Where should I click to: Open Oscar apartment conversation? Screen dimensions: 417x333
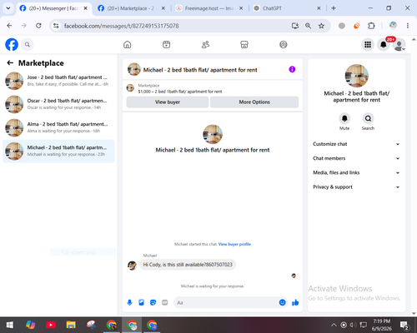[x=58, y=104]
